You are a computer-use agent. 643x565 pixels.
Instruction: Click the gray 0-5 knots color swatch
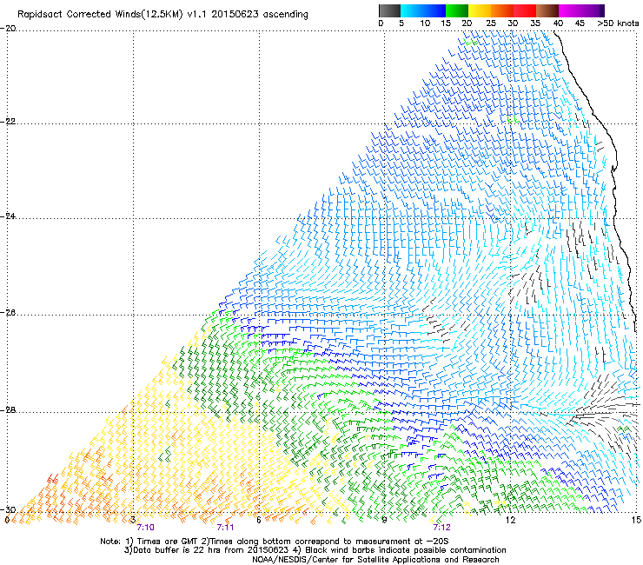click(x=389, y=10)
